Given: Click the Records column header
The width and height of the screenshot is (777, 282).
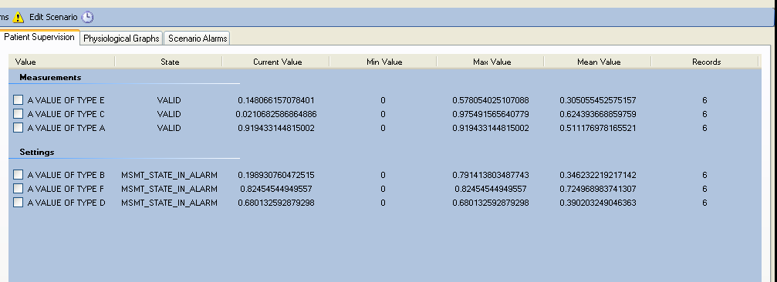Looking at the screenshot, I should pyautogui.click(x=705, y=62).
